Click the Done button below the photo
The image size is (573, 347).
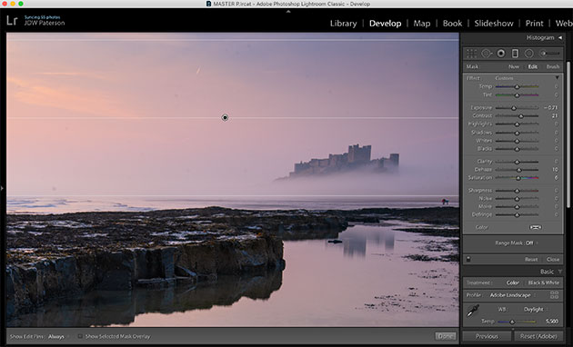[446, 336]
